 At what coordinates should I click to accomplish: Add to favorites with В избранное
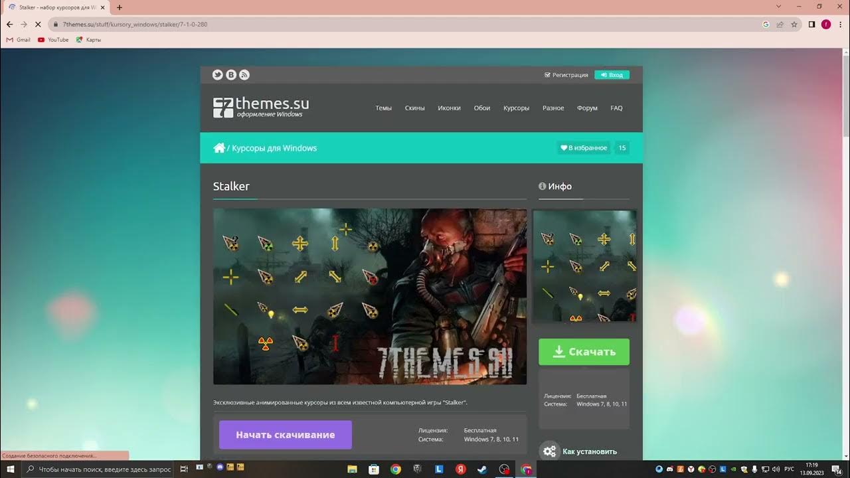pos(584,148)
